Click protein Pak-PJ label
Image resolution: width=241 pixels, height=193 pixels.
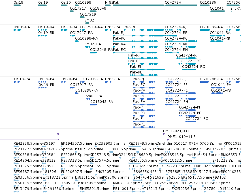pyautogui.click(x=138, y=79)
